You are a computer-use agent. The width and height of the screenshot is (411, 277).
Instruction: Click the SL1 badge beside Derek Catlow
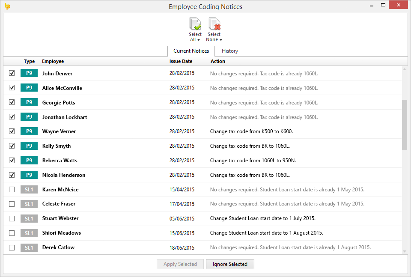29,247
